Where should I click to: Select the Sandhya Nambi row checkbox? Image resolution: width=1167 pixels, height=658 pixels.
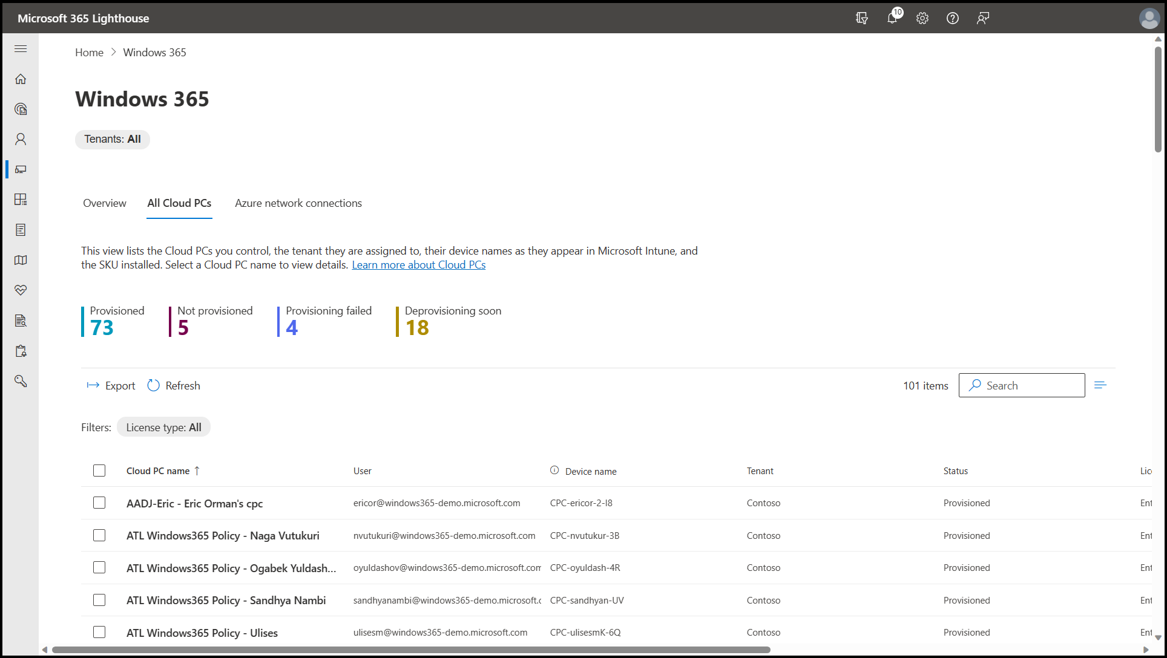[99, 600]
